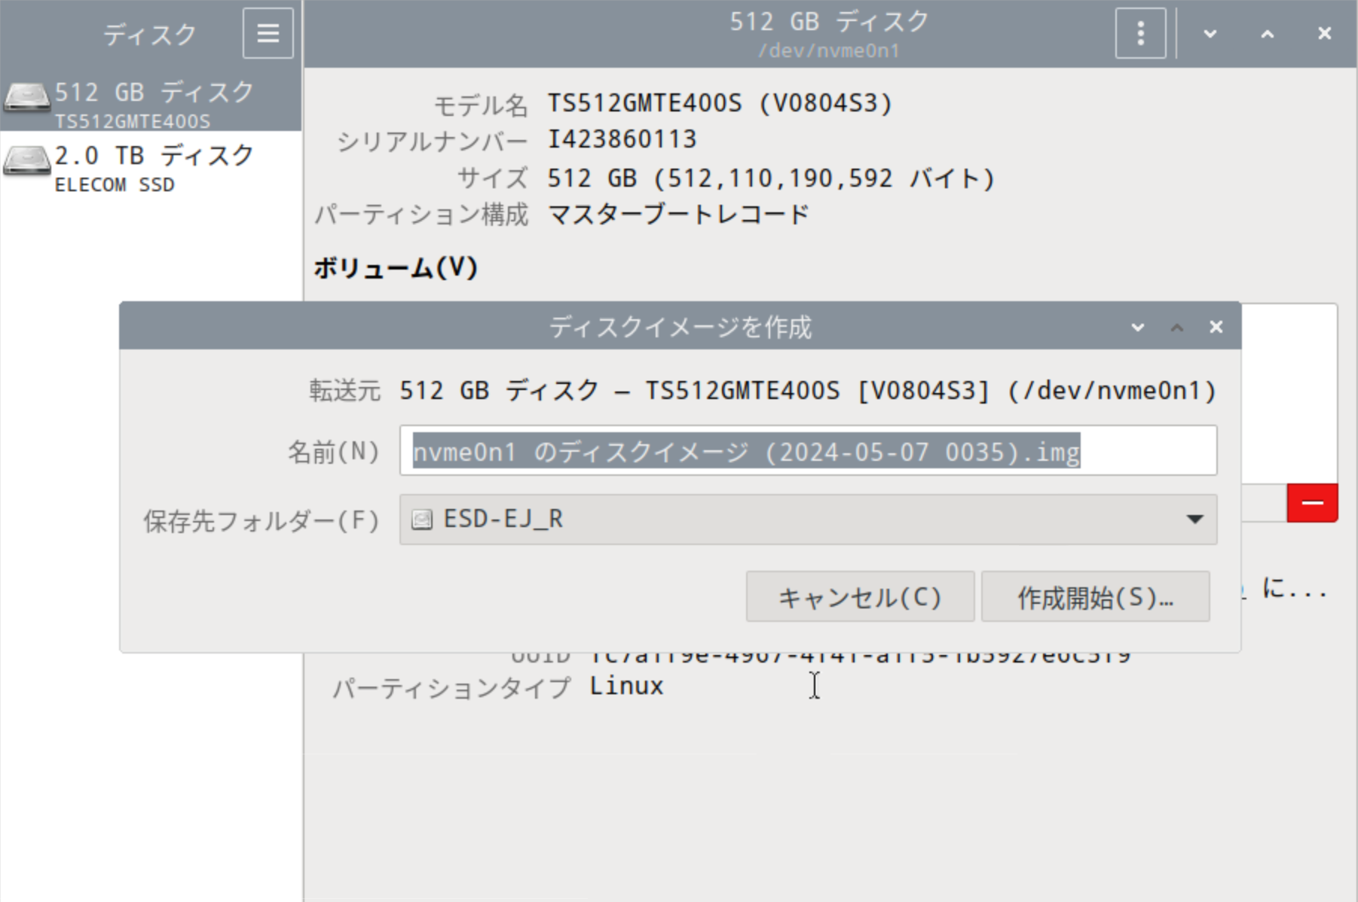
Task: Click the 転送元 source device text
Action: tap(808, 391)
